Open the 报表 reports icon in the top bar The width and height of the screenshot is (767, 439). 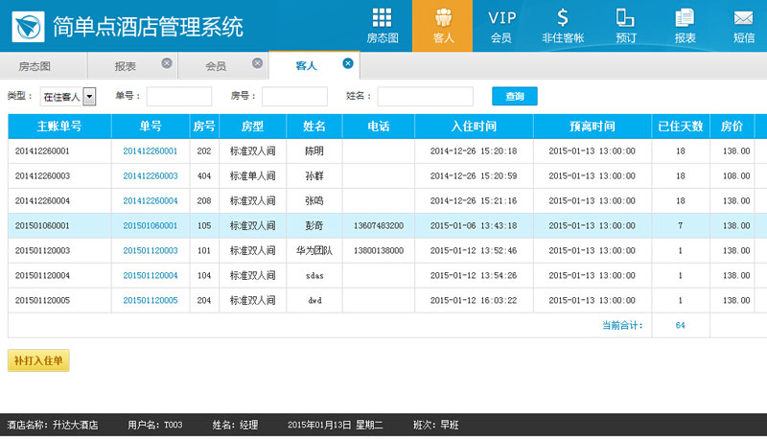tap(685, 26)
